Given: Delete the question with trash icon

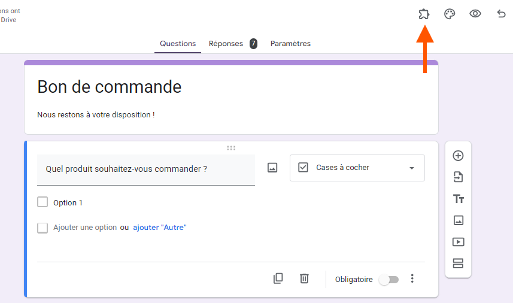Looking at the screenshot, I should click(x=304, y=278).
